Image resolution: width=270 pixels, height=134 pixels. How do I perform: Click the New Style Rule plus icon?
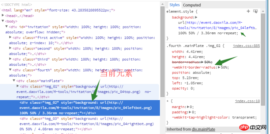click(x=248, y=11)
